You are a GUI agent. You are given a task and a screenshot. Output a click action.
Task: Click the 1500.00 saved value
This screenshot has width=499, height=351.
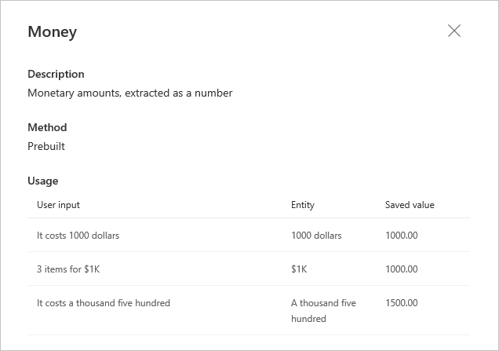click(x=401, y=302)
